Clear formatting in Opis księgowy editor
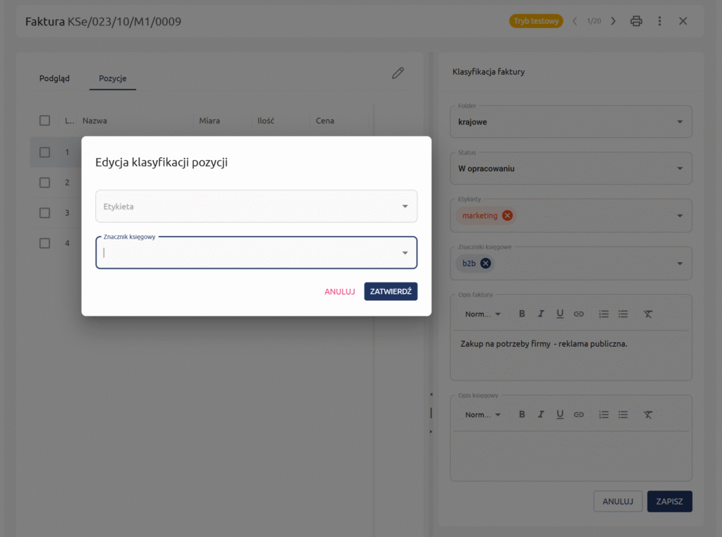This screenshot has height=537, width=722. click(648, 414)
